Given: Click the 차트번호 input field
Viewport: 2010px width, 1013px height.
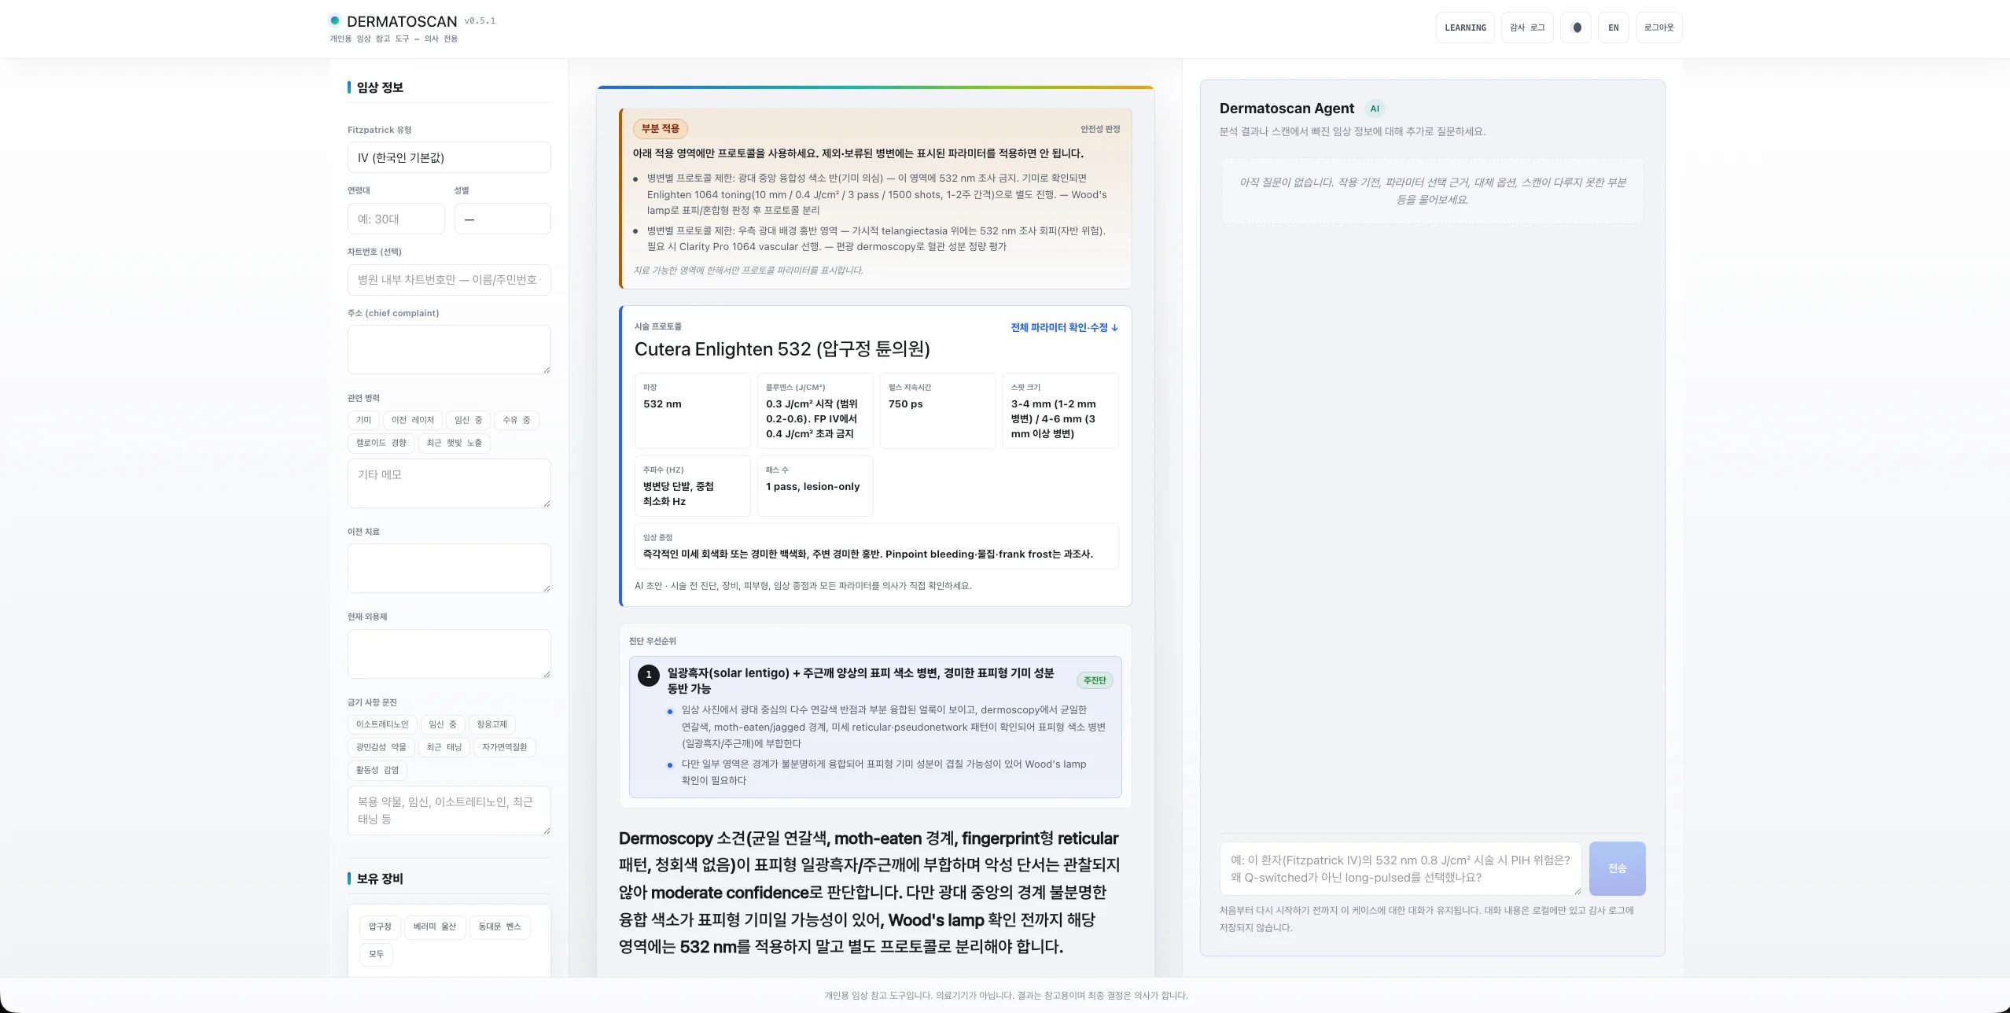Looking at the screenshot, I should [x=449, y=280].
